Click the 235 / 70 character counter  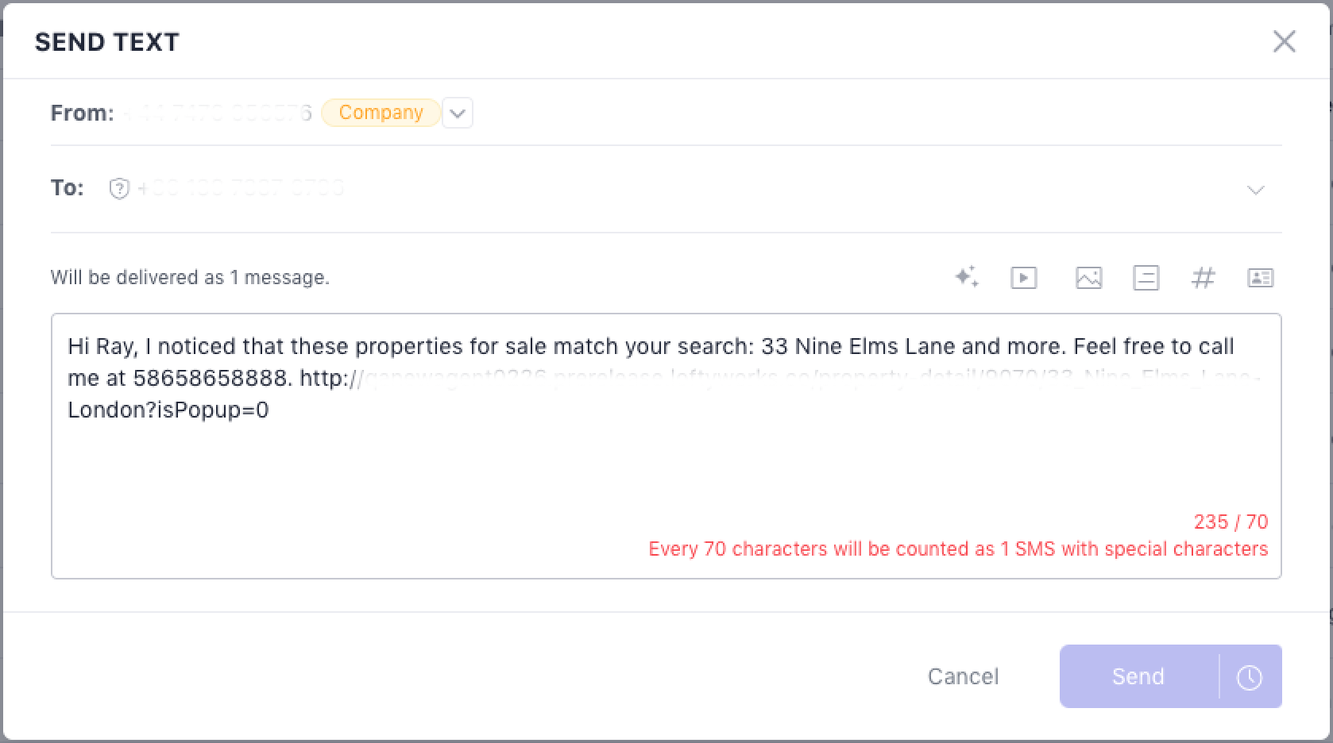pos(1230,522)
